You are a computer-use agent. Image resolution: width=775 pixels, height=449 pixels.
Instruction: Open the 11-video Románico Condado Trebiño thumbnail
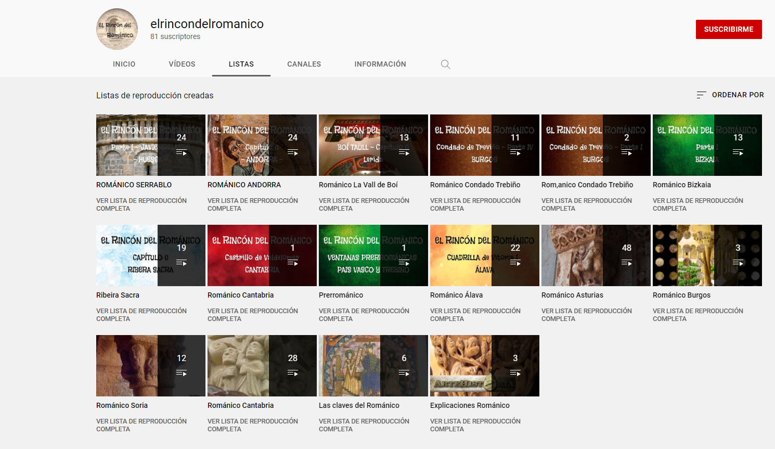pos(485,145)
